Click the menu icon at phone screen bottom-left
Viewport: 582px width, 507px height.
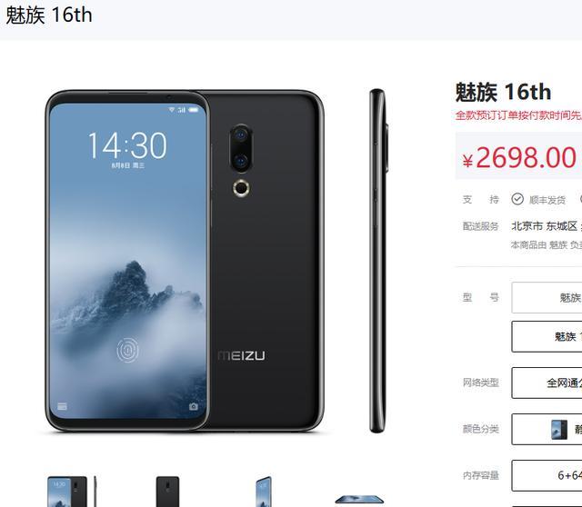coord(63,406)
